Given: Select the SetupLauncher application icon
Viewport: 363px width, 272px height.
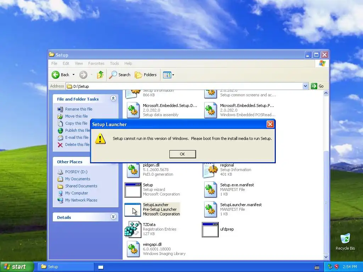Looking at the screenshot, I should pos(133,210).
